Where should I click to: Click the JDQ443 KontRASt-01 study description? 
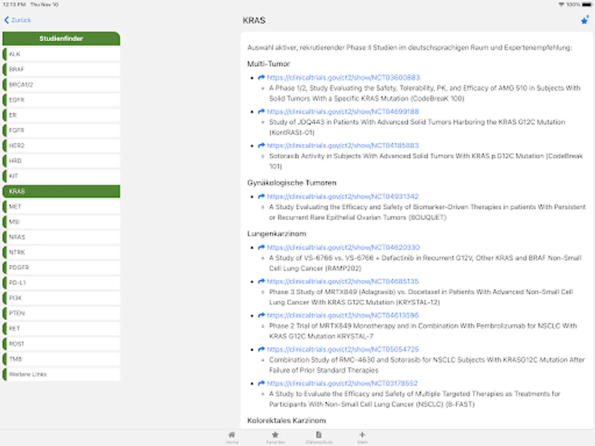coord(417,127)
